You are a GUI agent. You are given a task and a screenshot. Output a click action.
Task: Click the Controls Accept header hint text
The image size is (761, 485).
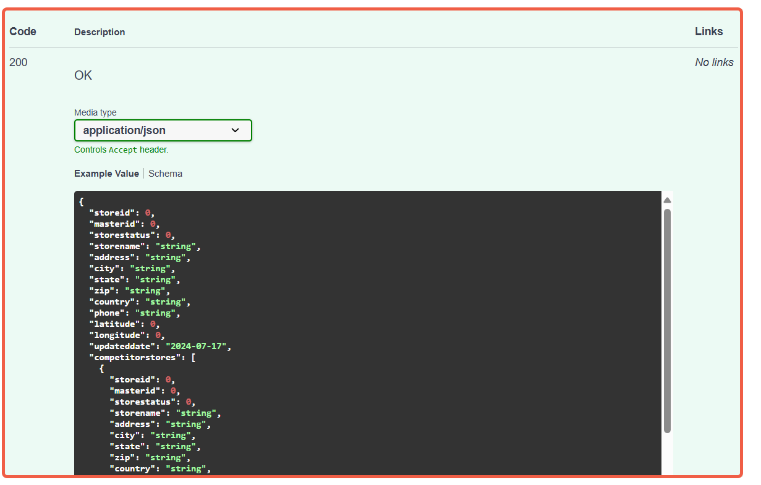pyautogui.click(x=121, y=150)
